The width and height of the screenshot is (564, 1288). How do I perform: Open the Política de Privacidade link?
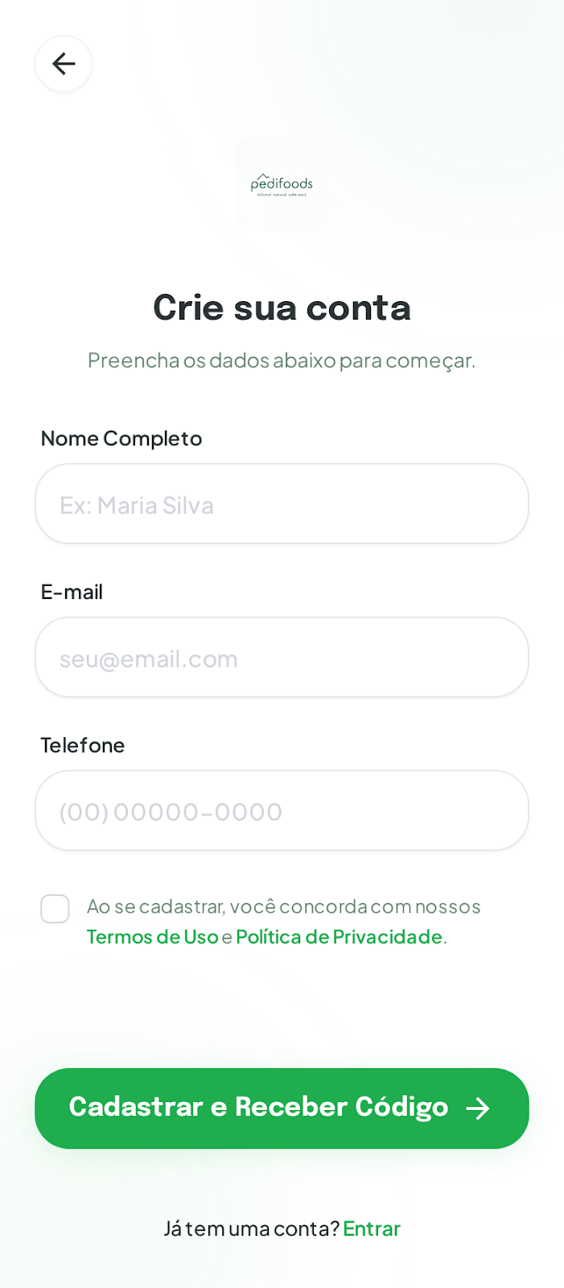[x=339, y=937]
